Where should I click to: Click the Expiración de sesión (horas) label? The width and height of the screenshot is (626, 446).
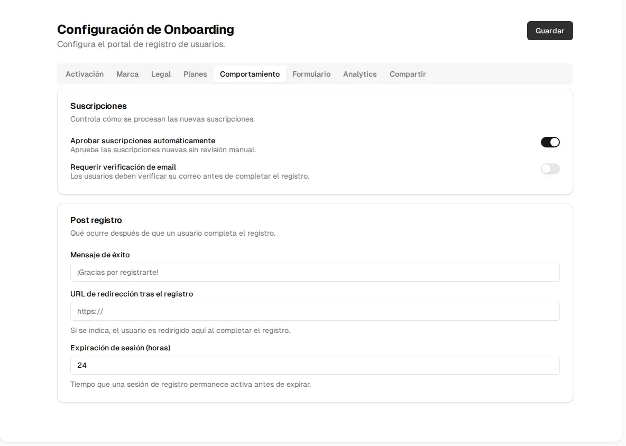pyautogui.click(x=121, y=348)
